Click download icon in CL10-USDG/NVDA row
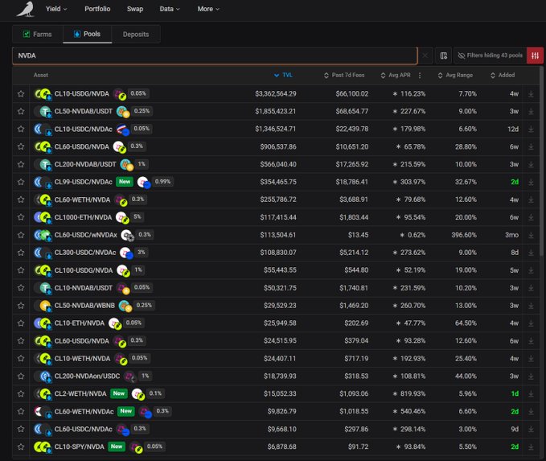This screenshot has height=461, width=546. tap(531, 94)
